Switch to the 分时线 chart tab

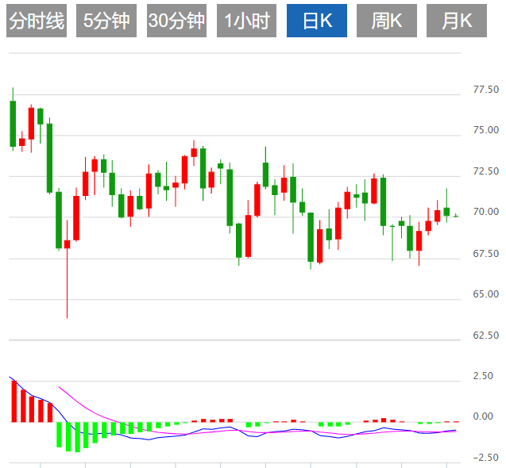pyautogui.click(x=37, y=21)
